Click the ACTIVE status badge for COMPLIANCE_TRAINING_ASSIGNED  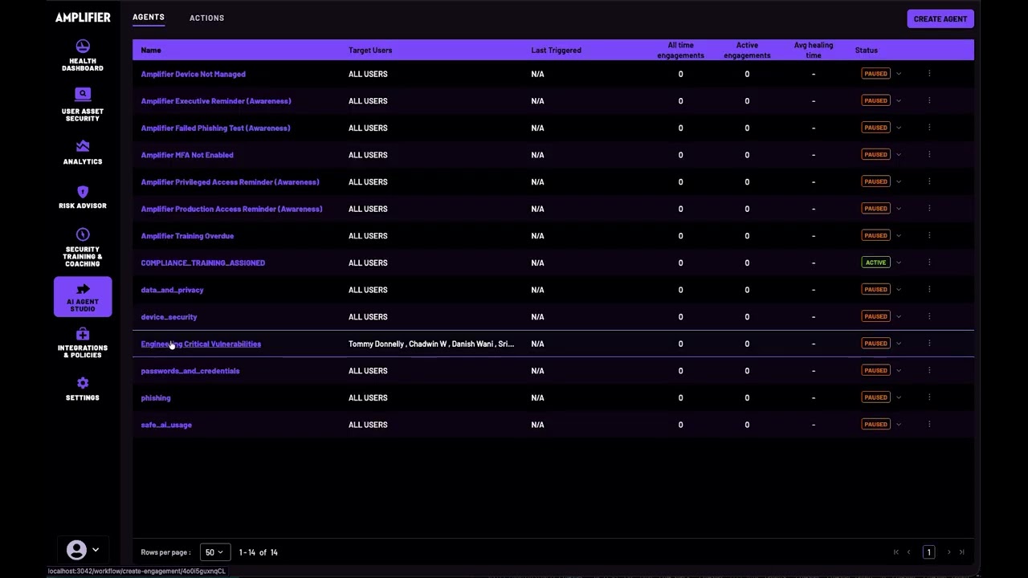(x=875, y=263)
